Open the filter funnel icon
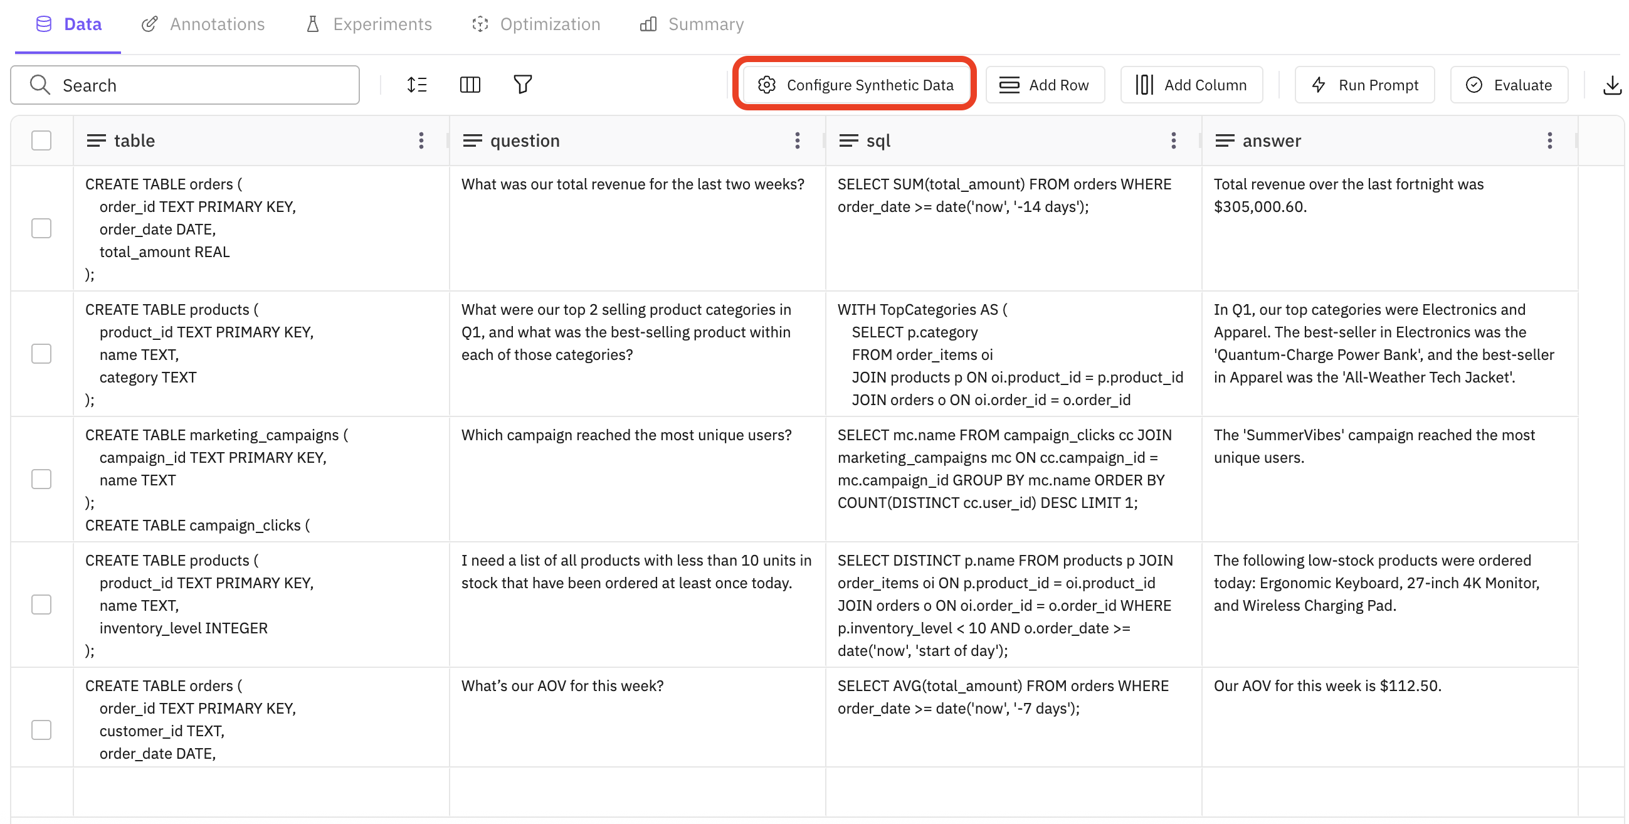 [x=522, y=84]
